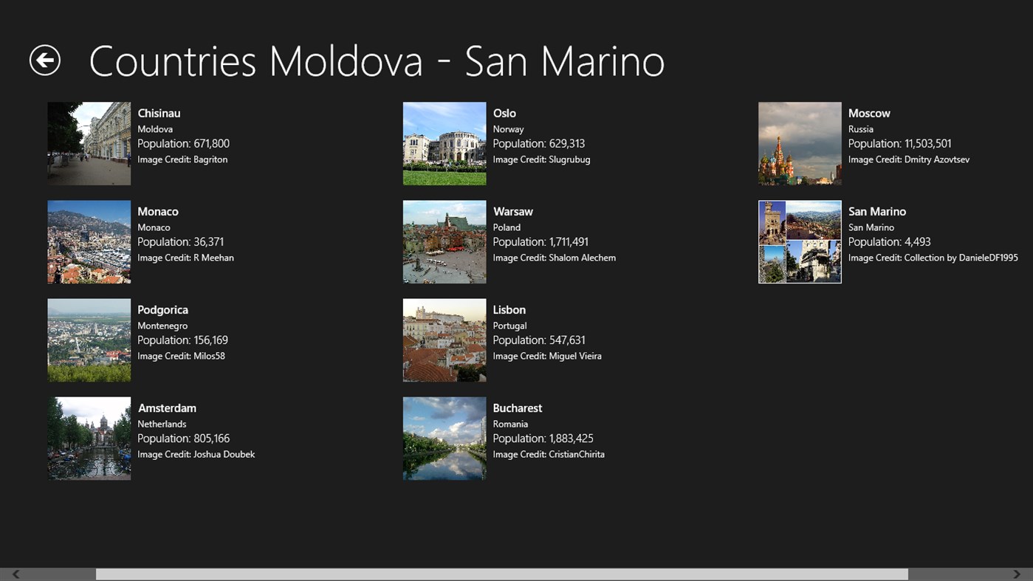Click the Moscow cathedral photo thumbnail
The height and width of the screenshot is (581, 1033).
pyautogui.click(x=799, y=143)
